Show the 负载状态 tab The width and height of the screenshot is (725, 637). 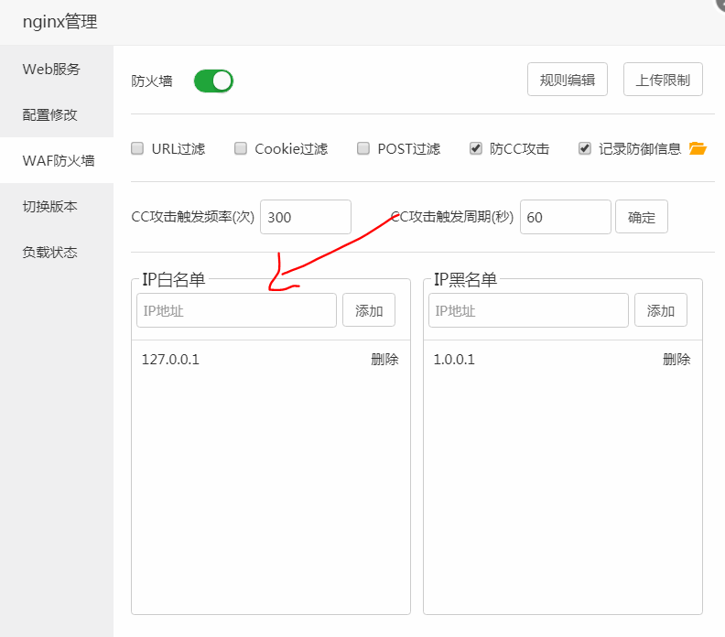coord(50,252)
